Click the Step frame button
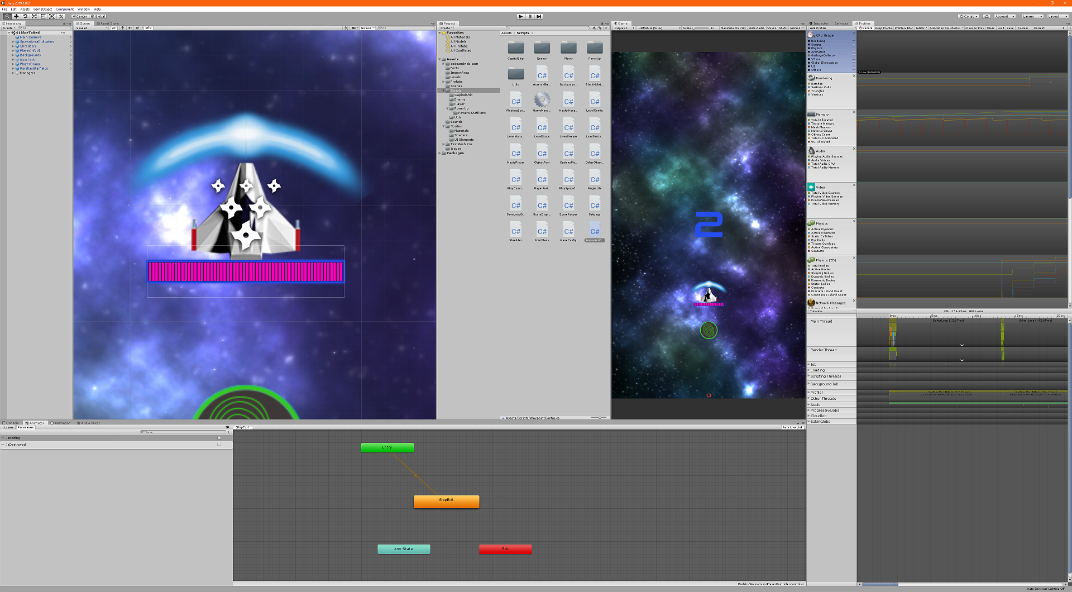The image size is (1072, 592). pos(539,16)
